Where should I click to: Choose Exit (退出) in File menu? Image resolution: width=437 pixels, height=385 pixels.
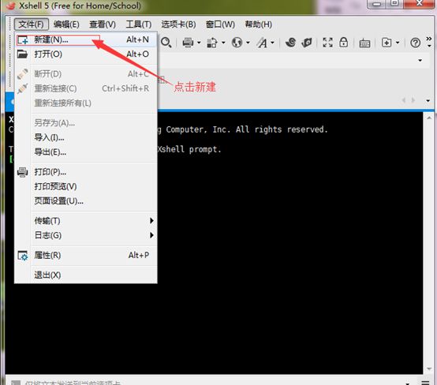(85, 275)
